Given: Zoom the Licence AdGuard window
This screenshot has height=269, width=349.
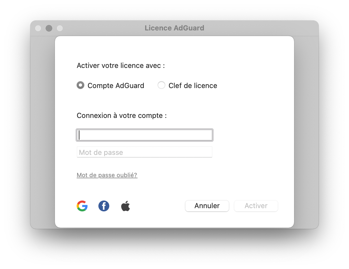Looking at the screenshot, I should [60, 28].
